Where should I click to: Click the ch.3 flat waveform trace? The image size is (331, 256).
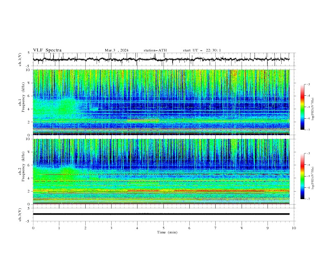[161, 214]
